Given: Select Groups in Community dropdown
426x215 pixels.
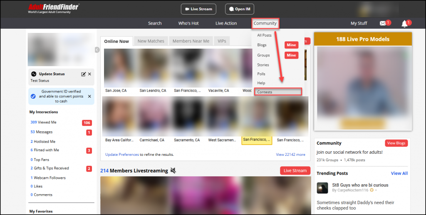Looking at the screenshot, I should pos(263,55).
